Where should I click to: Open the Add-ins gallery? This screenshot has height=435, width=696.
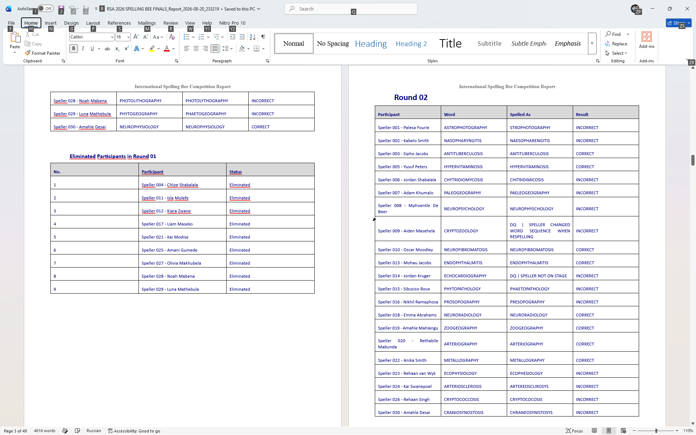(647, 40)
